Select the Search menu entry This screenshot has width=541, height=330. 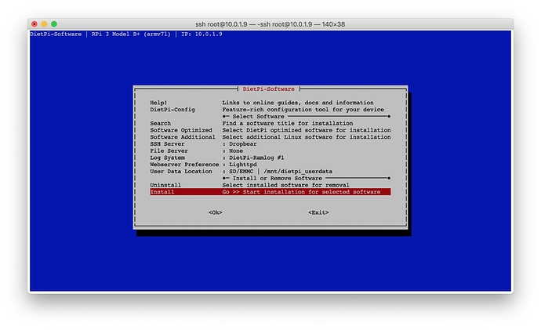click(x=160, y=123)
